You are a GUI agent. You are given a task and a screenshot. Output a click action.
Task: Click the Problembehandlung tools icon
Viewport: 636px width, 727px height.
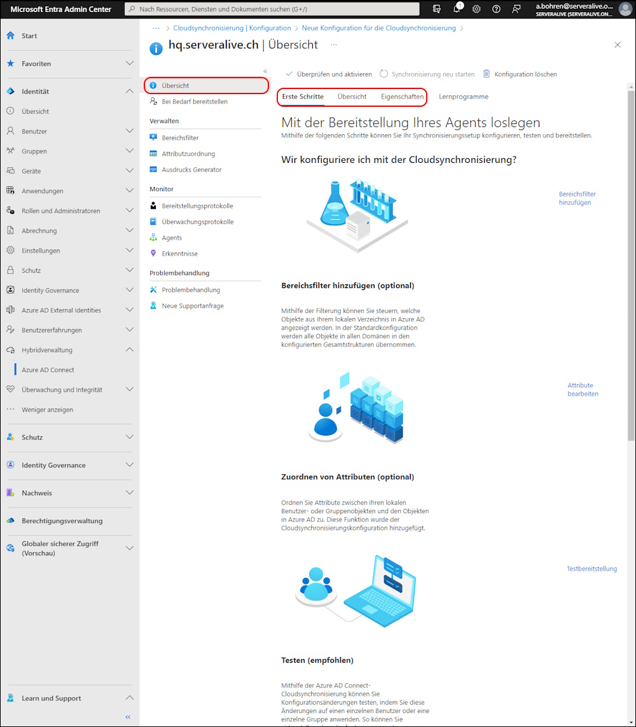tap(153, 290)
